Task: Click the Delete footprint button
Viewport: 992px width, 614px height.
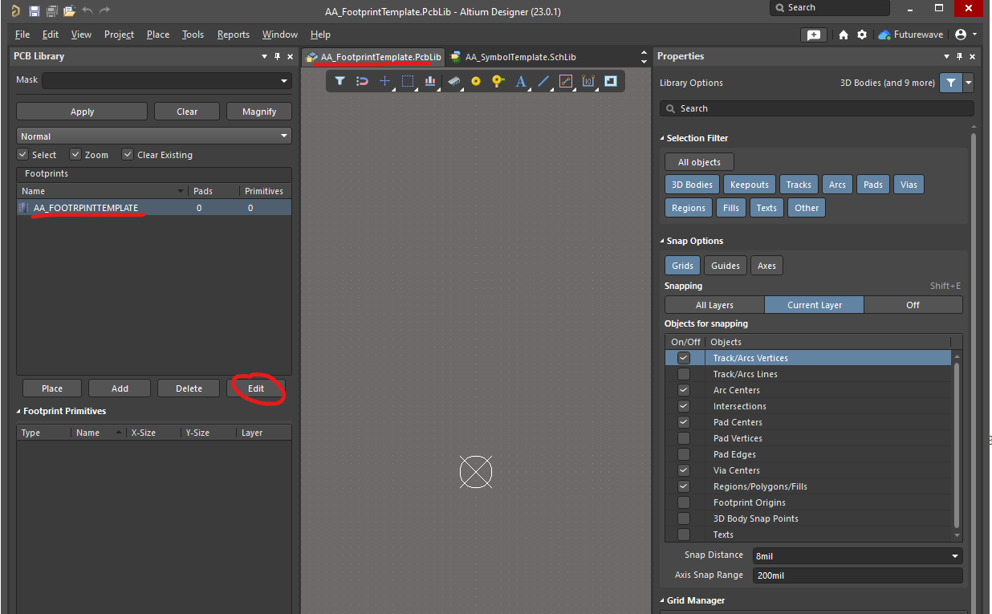Action: point(189,388)
